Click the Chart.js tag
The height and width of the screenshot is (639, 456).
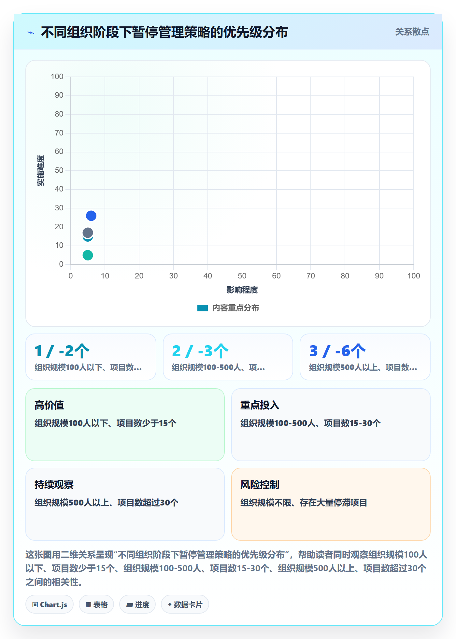50,604
